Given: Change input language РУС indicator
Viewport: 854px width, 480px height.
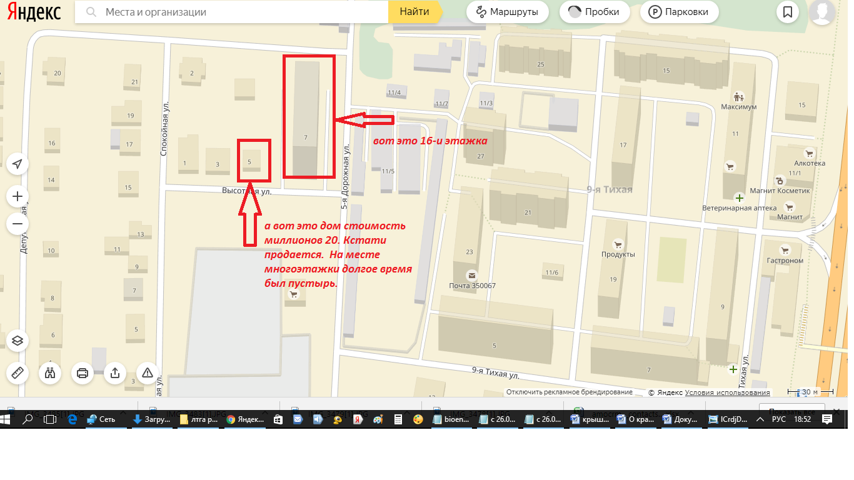Looking at the screenshot, I should pos(779,419).
